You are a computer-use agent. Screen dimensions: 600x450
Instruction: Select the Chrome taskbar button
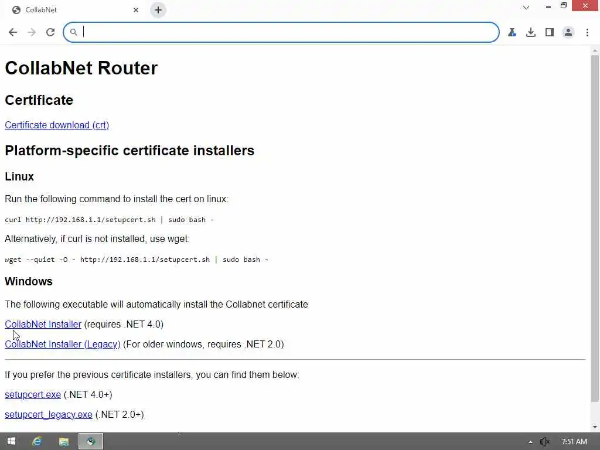pyautogui.click(x=91, y=441)
